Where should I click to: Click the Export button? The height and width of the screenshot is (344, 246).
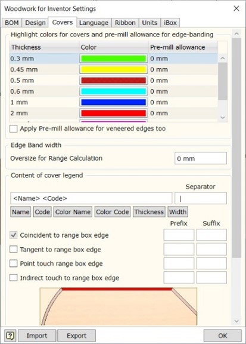click(x=77, y=336)
